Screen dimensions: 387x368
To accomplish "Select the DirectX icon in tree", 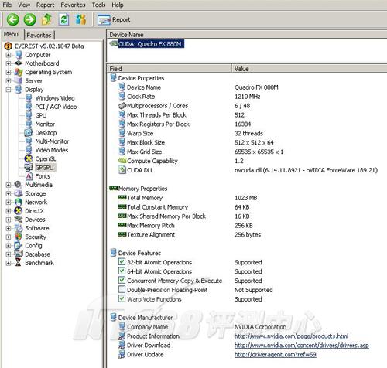I will [19, 211].
